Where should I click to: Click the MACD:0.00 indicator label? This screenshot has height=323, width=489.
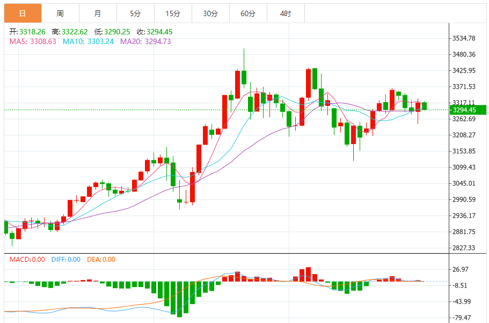27,260
